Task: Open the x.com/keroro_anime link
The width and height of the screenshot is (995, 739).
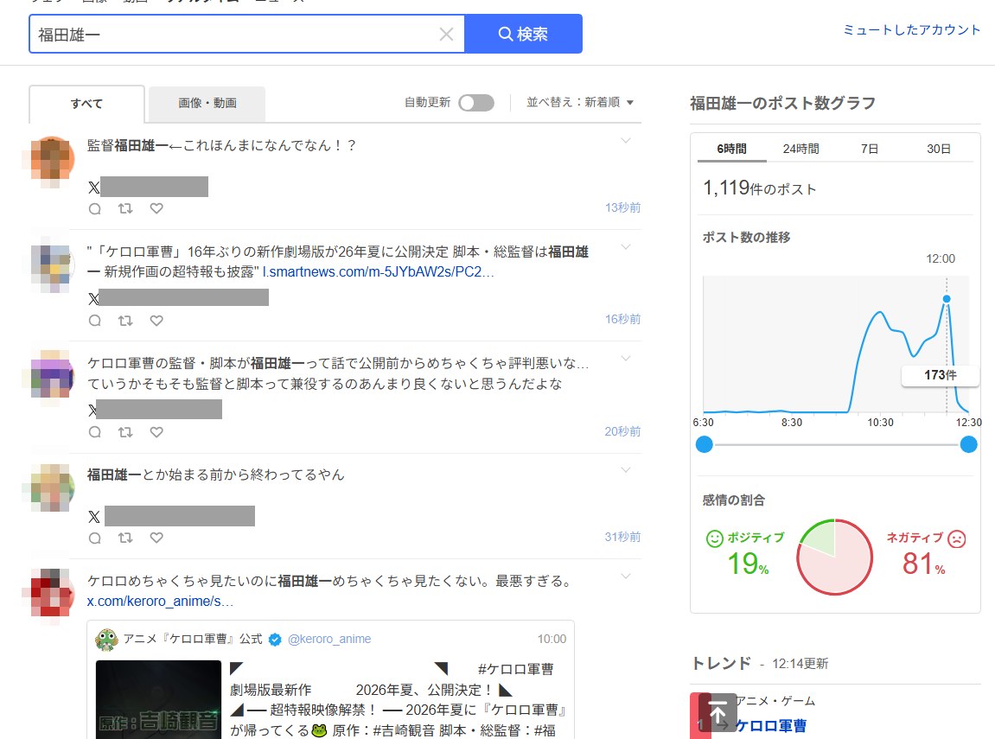Action: [x=160, y=602]
